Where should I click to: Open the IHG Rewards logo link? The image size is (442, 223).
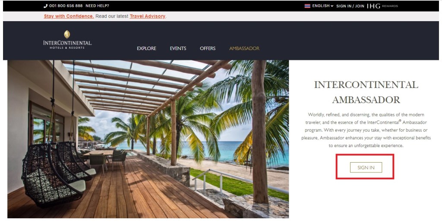[x=382, y=6]
